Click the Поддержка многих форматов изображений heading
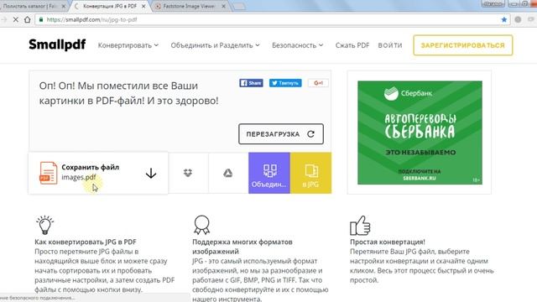 [242, 247]
